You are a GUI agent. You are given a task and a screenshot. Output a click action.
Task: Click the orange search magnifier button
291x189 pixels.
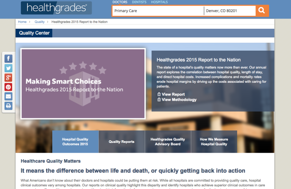coord(262,11)
